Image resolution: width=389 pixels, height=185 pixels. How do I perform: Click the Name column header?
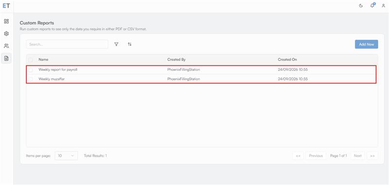pyautogui.click(x=43, y=60)
